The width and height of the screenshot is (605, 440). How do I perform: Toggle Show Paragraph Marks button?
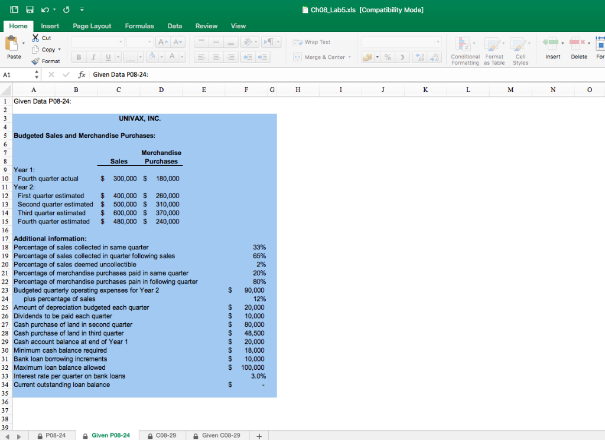[269, 42]
